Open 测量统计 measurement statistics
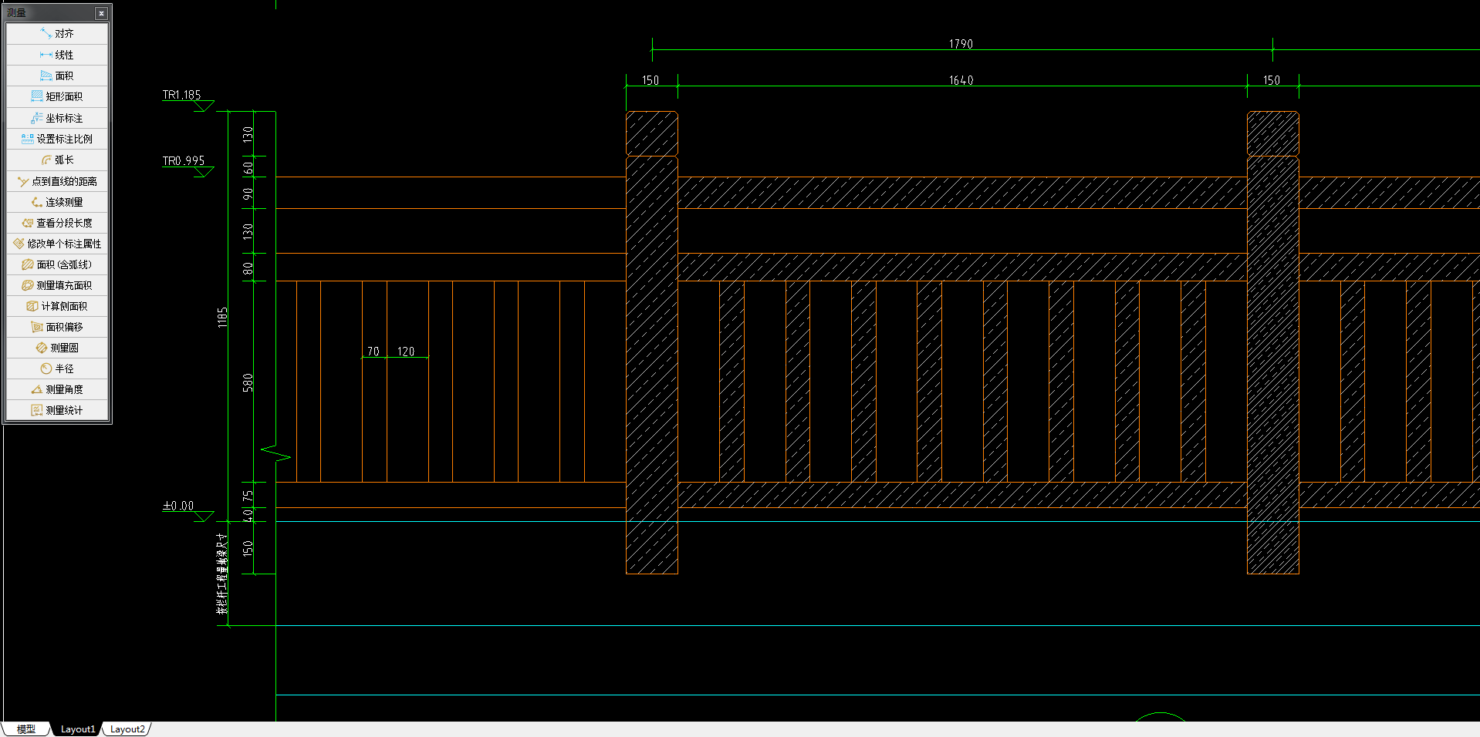 tap(56, 410)
